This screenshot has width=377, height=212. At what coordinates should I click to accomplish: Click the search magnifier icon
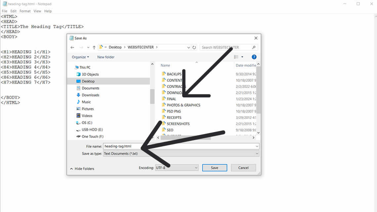(254, 47)
